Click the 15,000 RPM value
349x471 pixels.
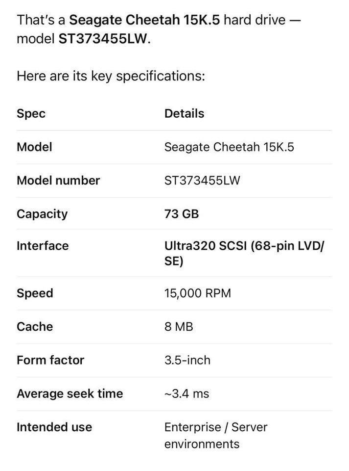197,293
